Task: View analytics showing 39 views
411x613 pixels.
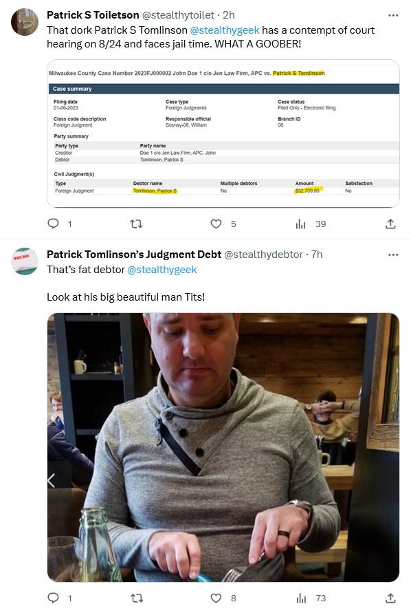Action: point(300,224)
